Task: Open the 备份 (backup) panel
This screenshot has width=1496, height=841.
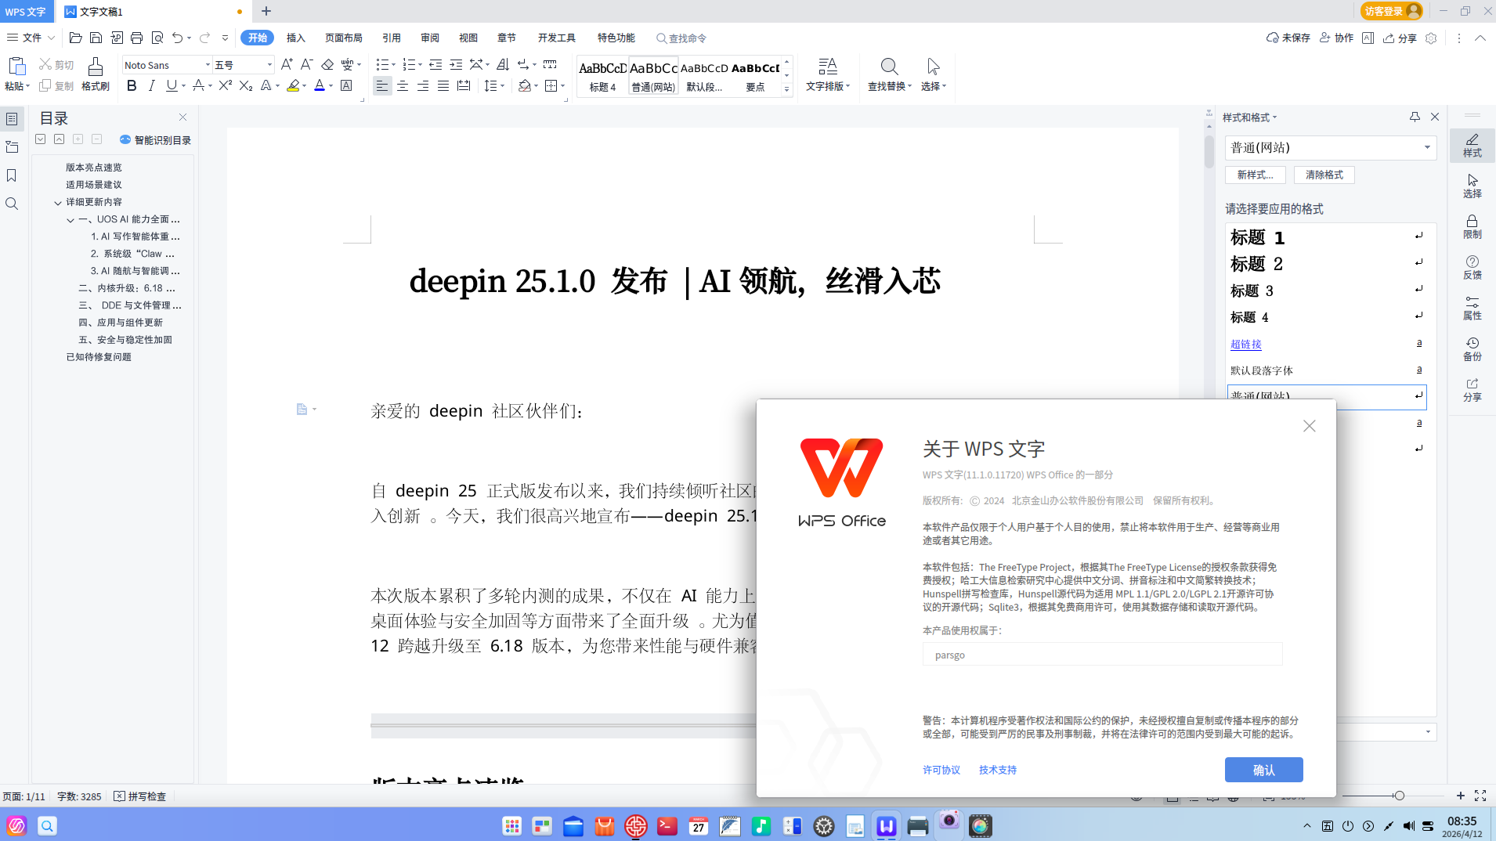Action: tap(1472, 347)
